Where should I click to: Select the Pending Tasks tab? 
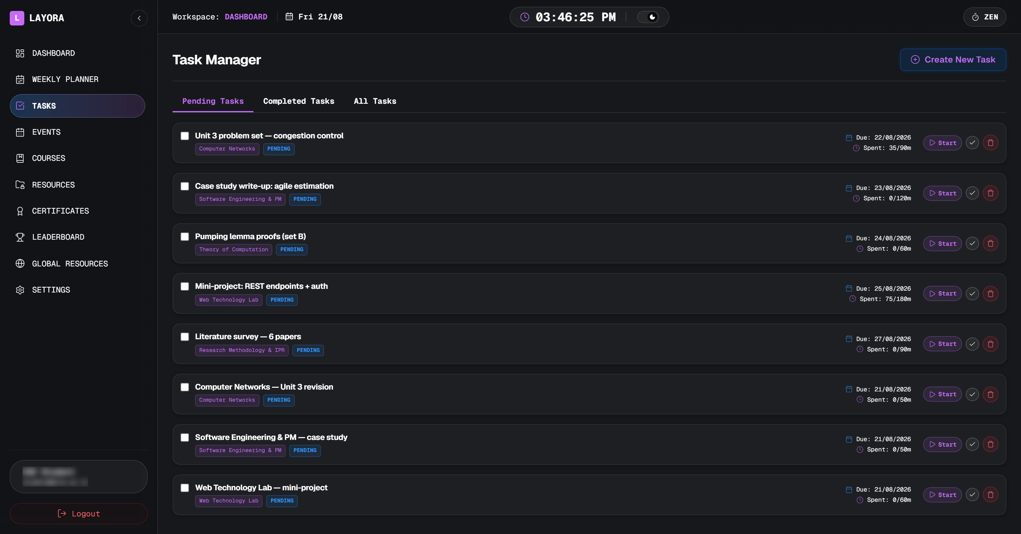[x=213, y=101]
